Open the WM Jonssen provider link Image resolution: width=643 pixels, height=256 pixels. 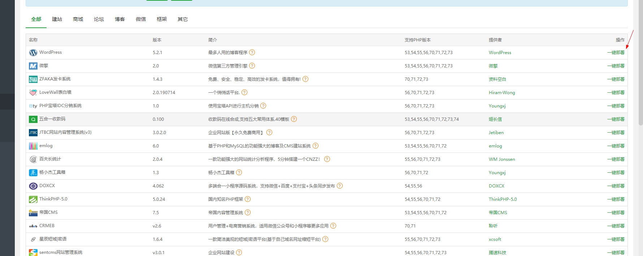[502, 159]
